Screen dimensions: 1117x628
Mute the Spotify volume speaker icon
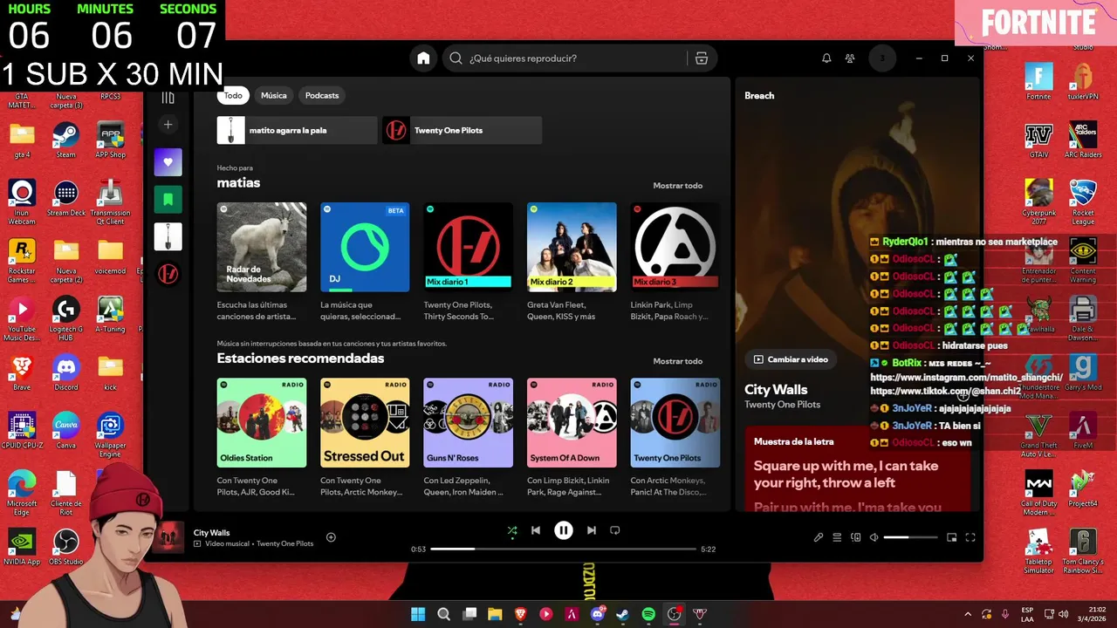pyautogui.click(x=874, y=537)
